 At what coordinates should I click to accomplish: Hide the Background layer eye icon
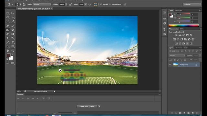point(170,64)
